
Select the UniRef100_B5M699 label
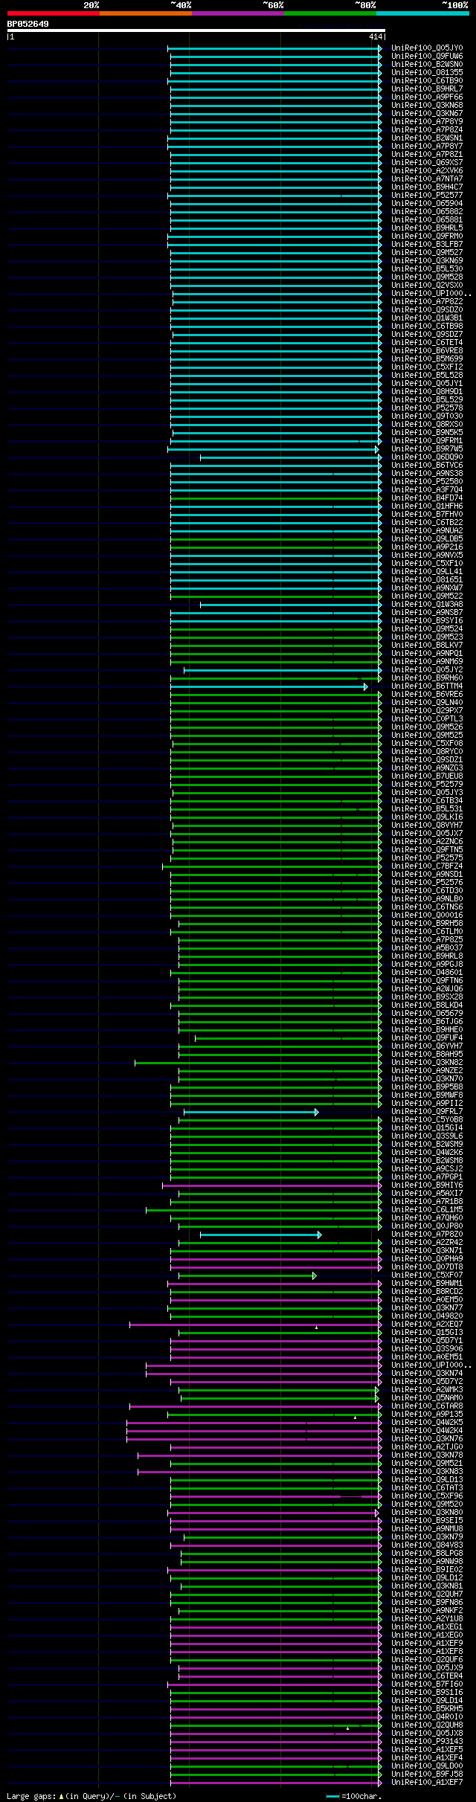427,358
